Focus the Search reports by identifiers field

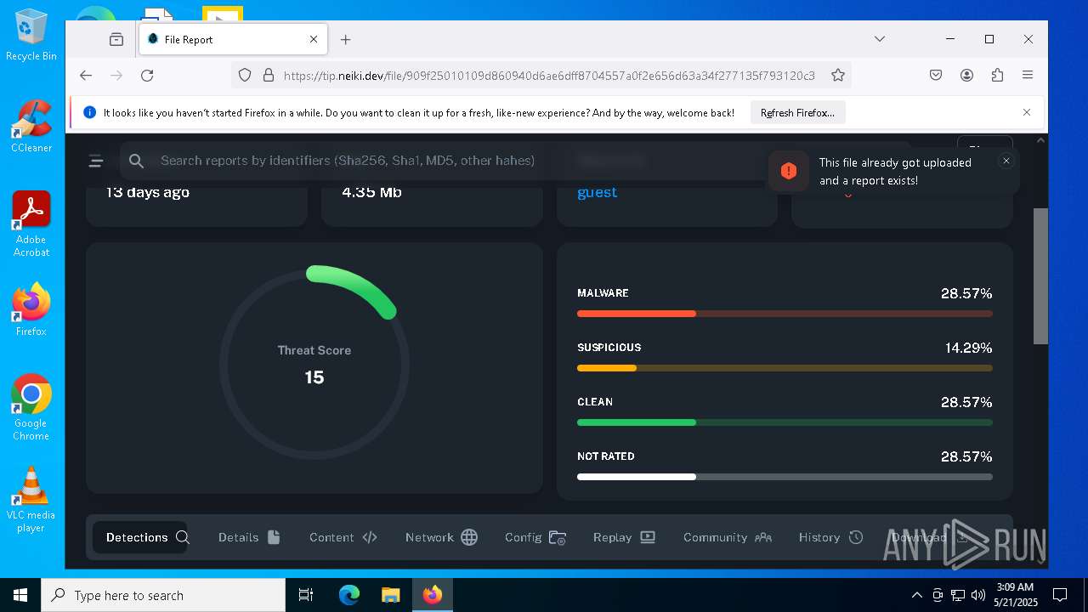click(514, 161)
